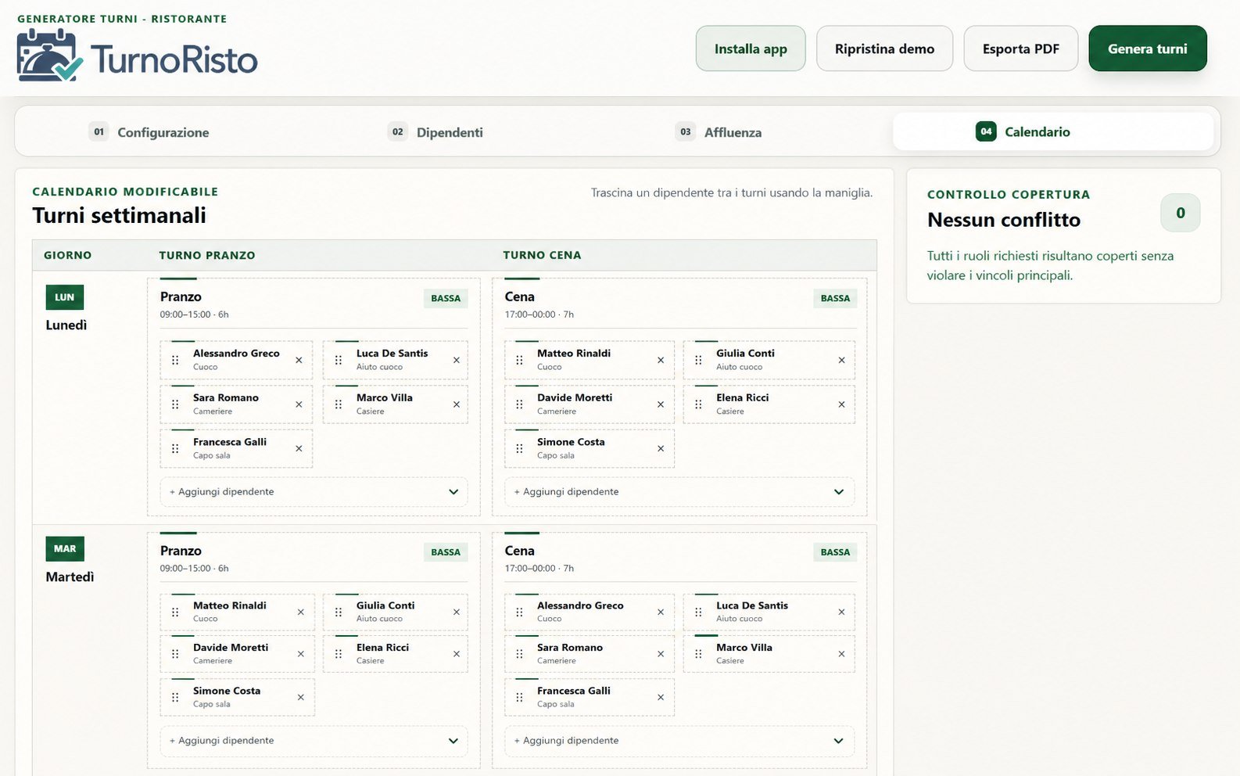The height and width of the screenshot is (776, 1240).
Task: Grab drag handle for Francesca Galli Monday lunch
Action: click(x=175, y=448)
